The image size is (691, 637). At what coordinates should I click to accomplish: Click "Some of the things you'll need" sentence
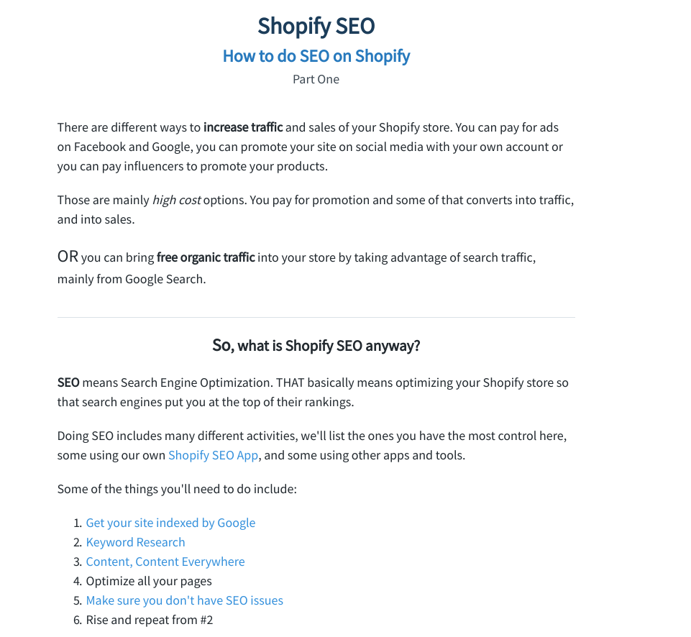[177, 489]
